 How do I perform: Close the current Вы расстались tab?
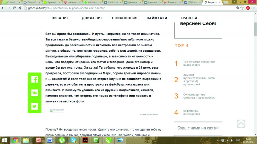220,3
